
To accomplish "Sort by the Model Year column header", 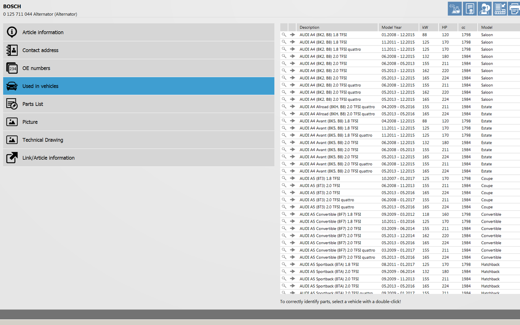I will coord(399,27).
